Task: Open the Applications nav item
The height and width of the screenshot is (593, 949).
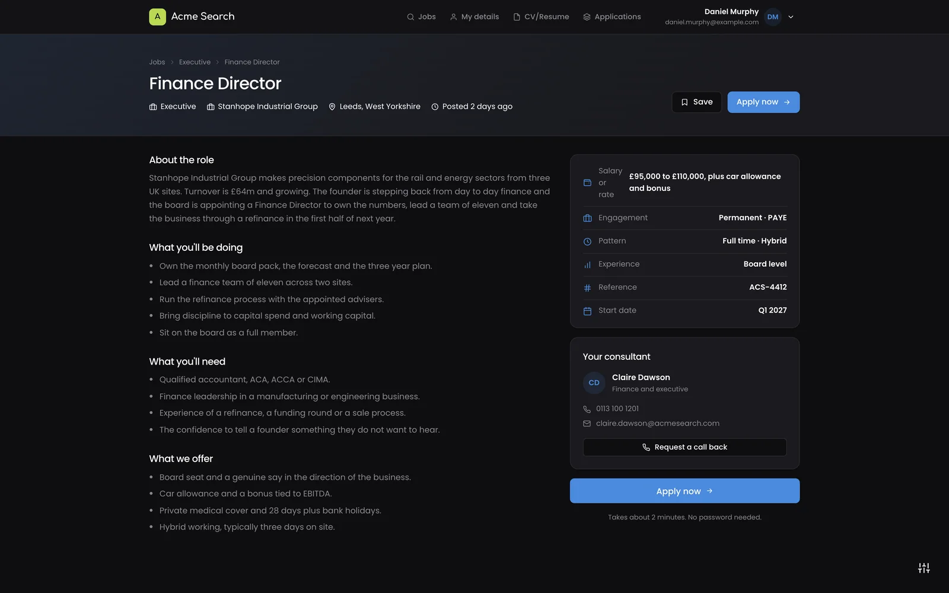Action: [612, 17]
